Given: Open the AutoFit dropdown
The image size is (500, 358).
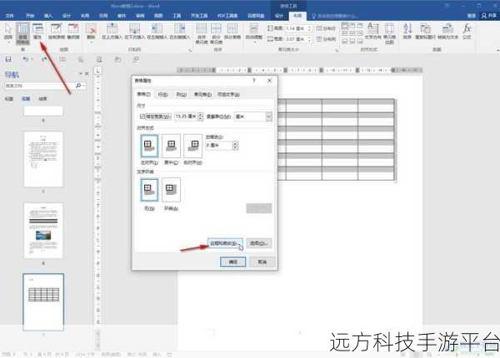Looking at the screenshot, I should [254, 32].
